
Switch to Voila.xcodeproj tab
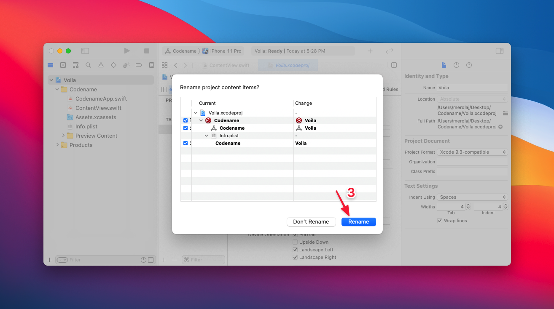pyautogui.click(x=288, y=65)
